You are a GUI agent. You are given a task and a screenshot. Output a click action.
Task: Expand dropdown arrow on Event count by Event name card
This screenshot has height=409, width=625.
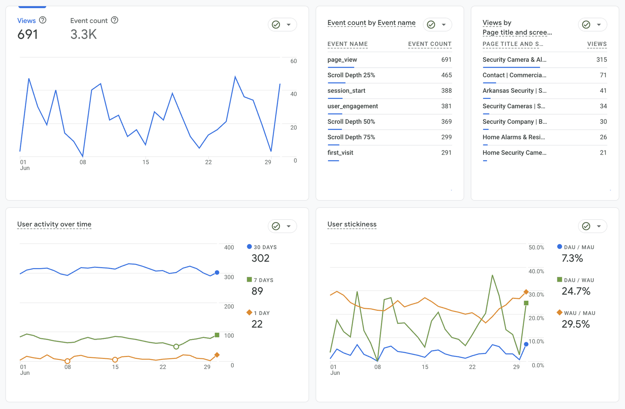click(x=444, y=25)
